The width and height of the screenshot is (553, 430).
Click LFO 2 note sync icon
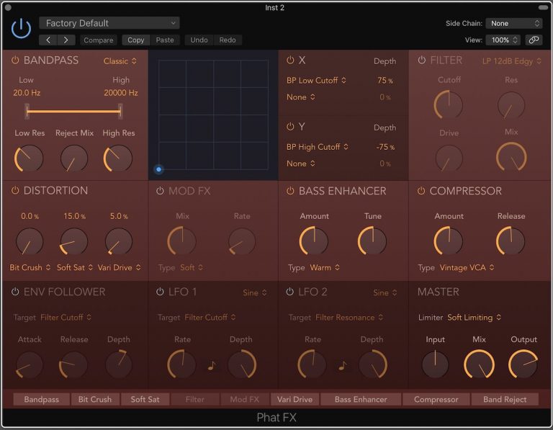pyautogui.click(x=342, y=365)
